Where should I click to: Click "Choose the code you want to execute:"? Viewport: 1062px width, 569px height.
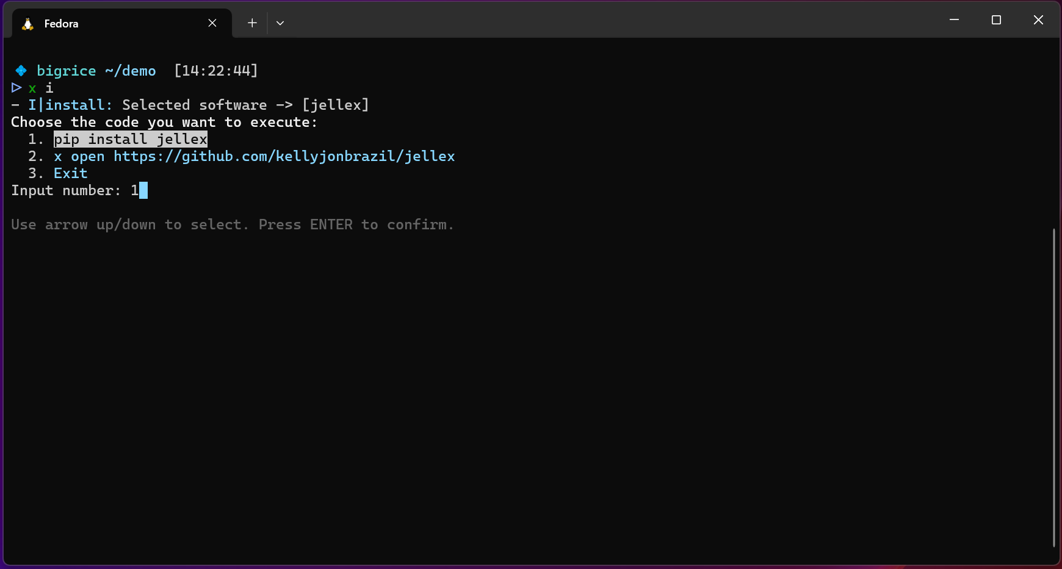point(164,122)
